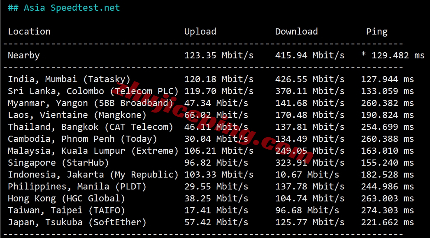Select 'Malaysia, Kuala Lumpur (Extreme)' label
The width and height of the screenshot is (430, 238).
pos(93,151)
